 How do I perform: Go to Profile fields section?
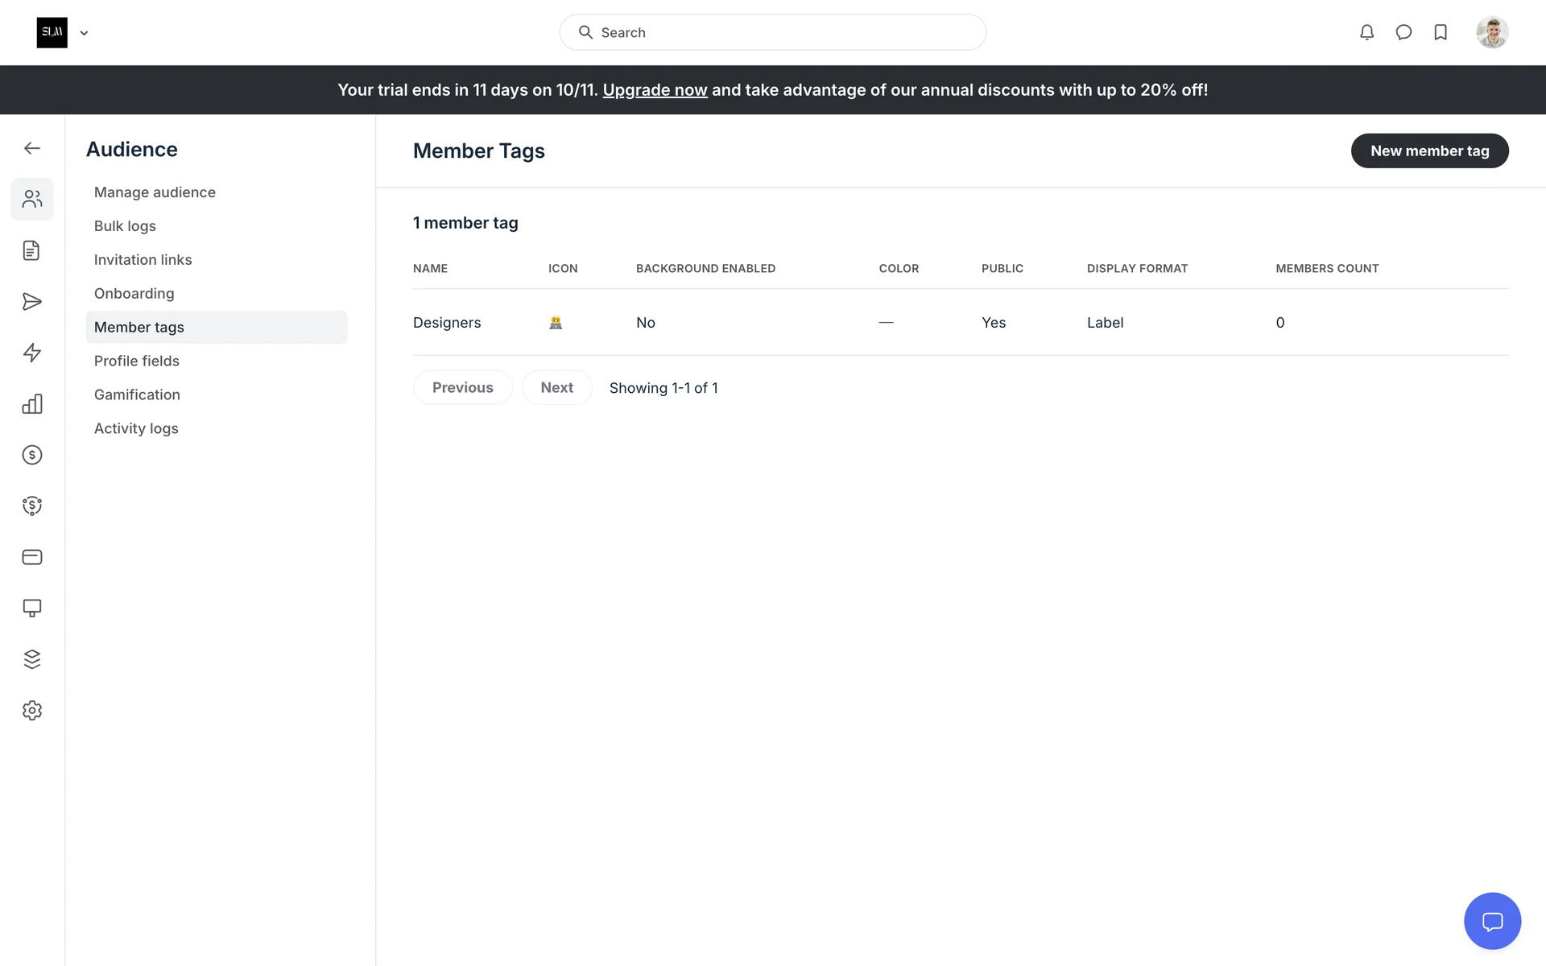(x=137, y=361)
